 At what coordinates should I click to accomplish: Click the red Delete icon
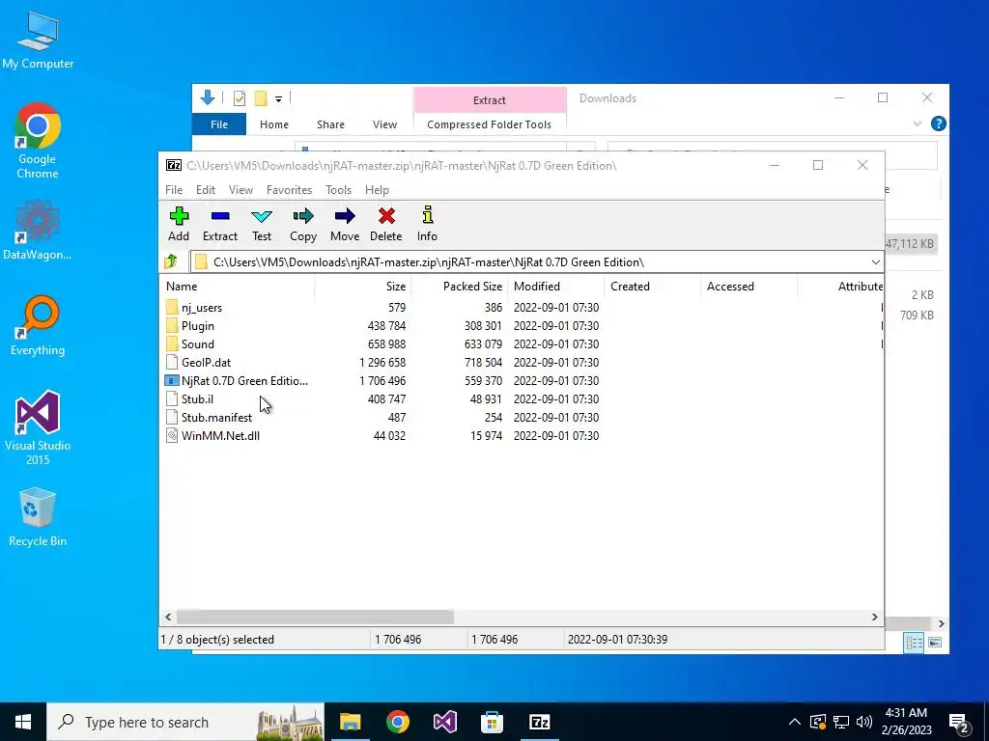386,224
